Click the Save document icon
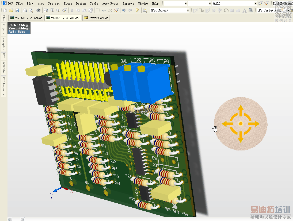 17,10
